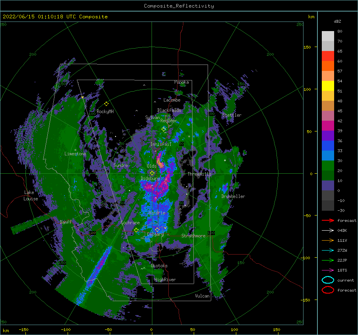
Task: Click the Ponoka label
Action: point(181,82)
